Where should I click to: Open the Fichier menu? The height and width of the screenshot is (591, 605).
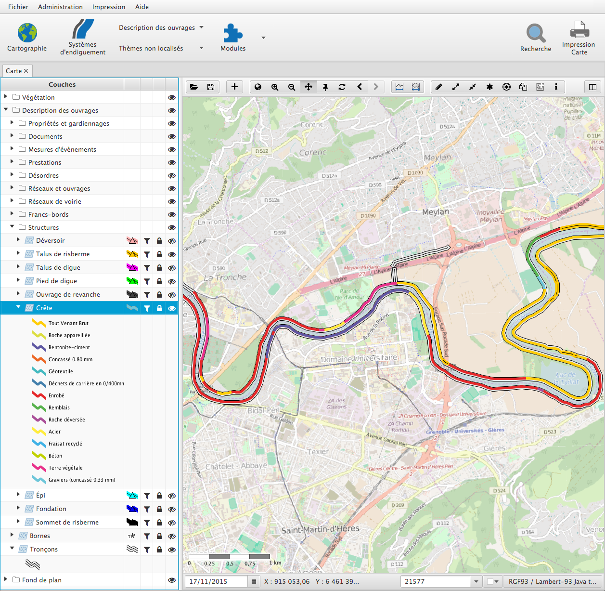[x=18, y=7]
